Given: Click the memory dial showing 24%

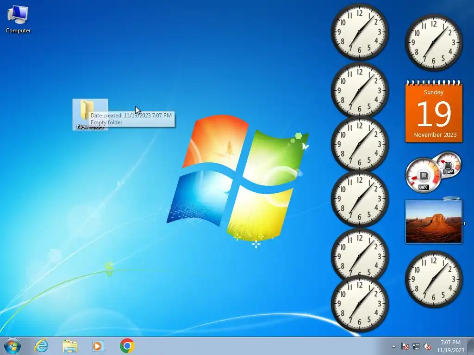Looking at the screenshot, I should point(449,165).
